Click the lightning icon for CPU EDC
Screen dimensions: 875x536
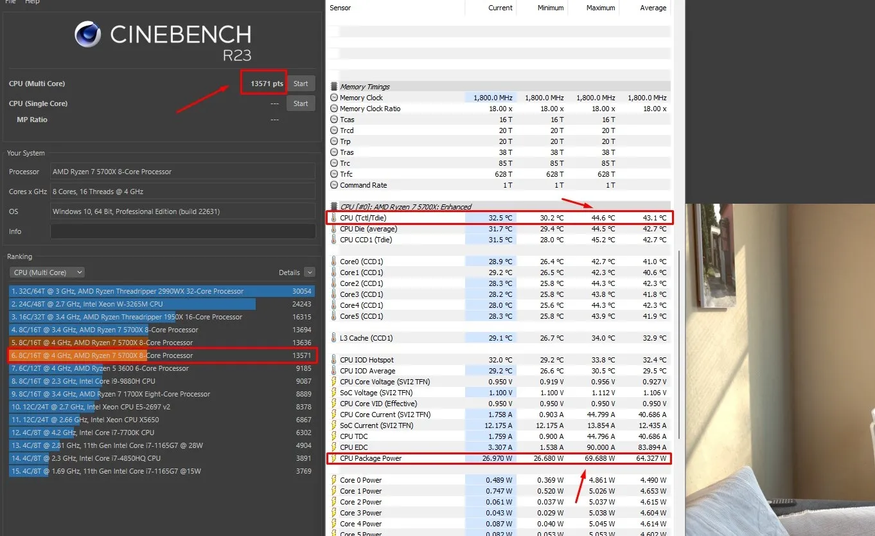click(333, 447)
